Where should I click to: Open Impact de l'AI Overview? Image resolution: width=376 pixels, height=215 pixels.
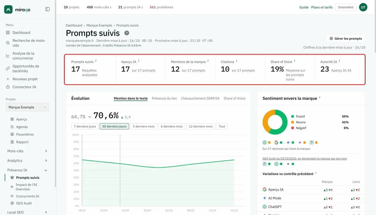tap(26, 187)
